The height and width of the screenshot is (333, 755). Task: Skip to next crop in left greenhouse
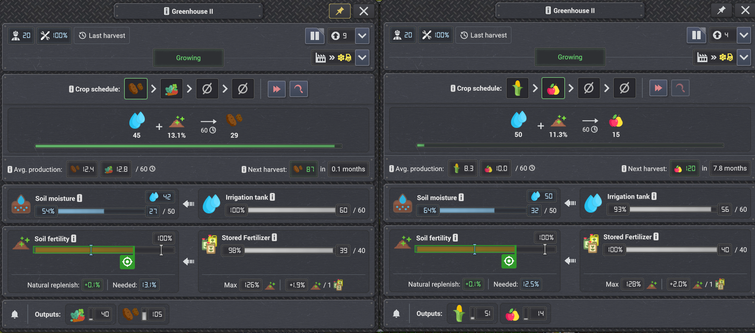click(277, 89)
